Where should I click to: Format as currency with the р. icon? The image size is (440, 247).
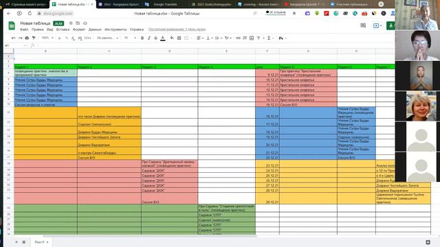60,38
